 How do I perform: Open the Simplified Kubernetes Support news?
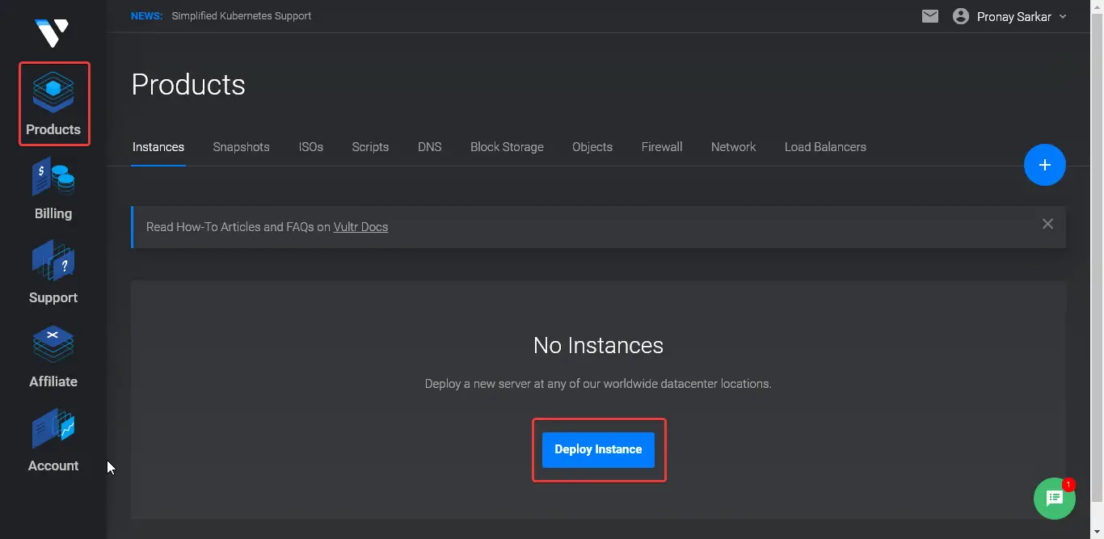tap(242, 16)
